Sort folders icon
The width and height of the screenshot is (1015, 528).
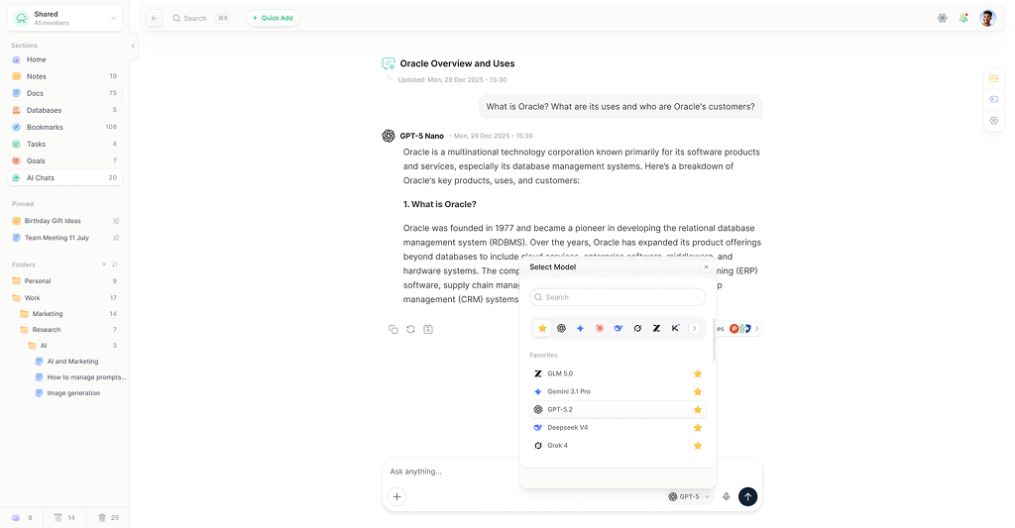point(115,264)
